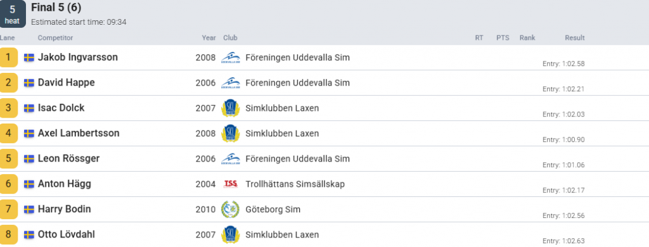Viewport: 649px width, 247px height.
Task: Click Jakob Ingvarsson's Uddevalla Sim club logo
Action: pyautogui.click(x=231, y=58)
